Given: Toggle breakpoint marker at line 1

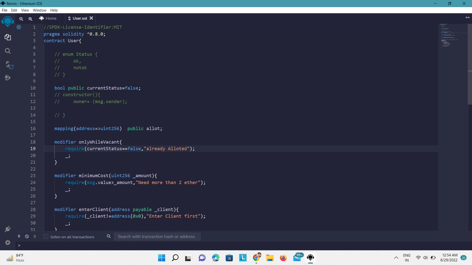Looking at the screenshot, I should [x=19, y=27].
